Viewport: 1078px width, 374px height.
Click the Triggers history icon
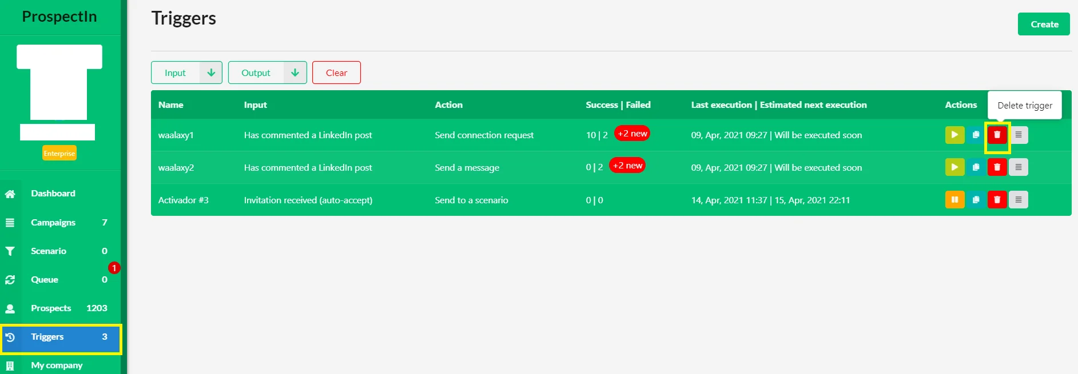coord(10,337)
